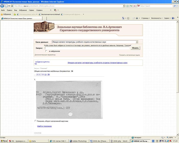Open Бесплатная почта Hotmail favorite link
The width and height of the screenshot is (179, 143).
pyautogui.click(x=49, y=14)
